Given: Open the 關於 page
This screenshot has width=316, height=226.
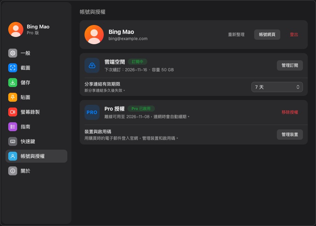Looking at the screenshot, I should point(36,171).
